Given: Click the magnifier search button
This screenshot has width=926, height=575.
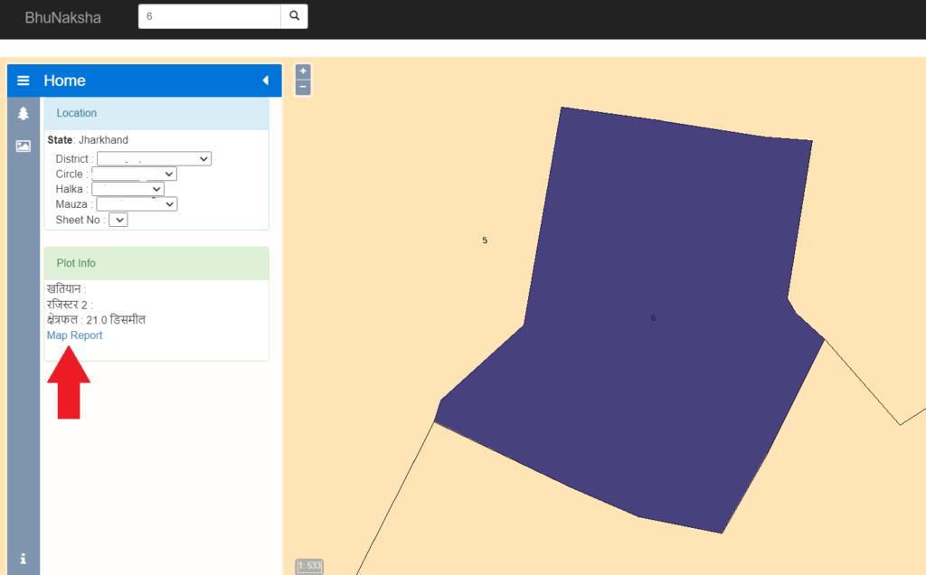Looking at the screenshot, I should tap(294, 16).
